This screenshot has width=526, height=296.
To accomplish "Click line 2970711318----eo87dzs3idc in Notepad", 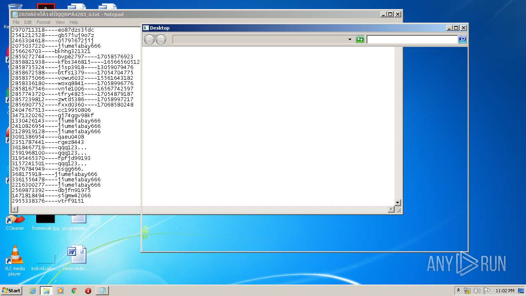I will [x=53, y=30].
